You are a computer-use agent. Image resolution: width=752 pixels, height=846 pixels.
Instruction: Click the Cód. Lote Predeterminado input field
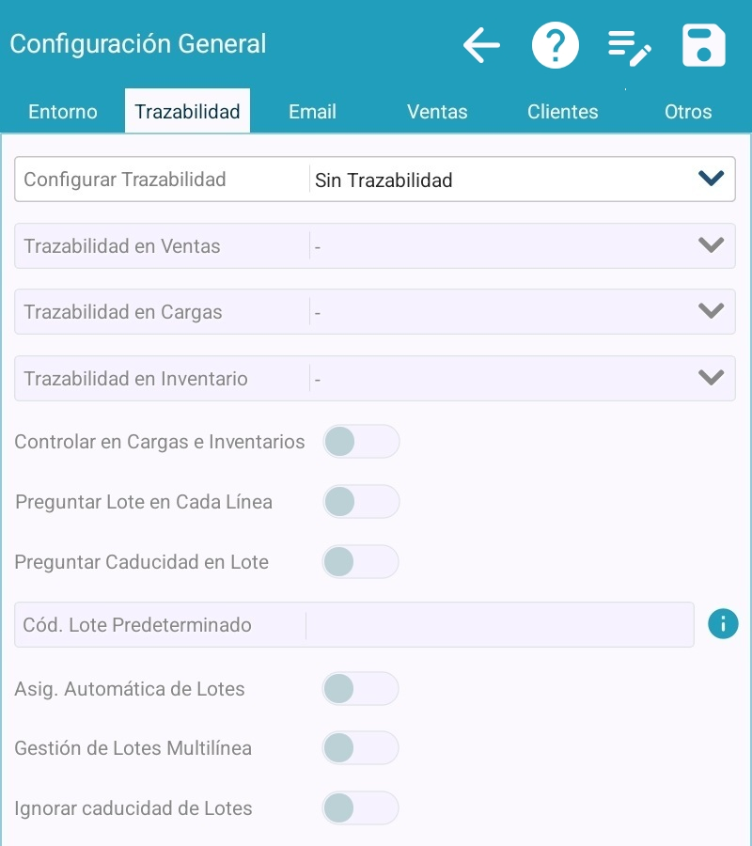[x=498, y=625]
